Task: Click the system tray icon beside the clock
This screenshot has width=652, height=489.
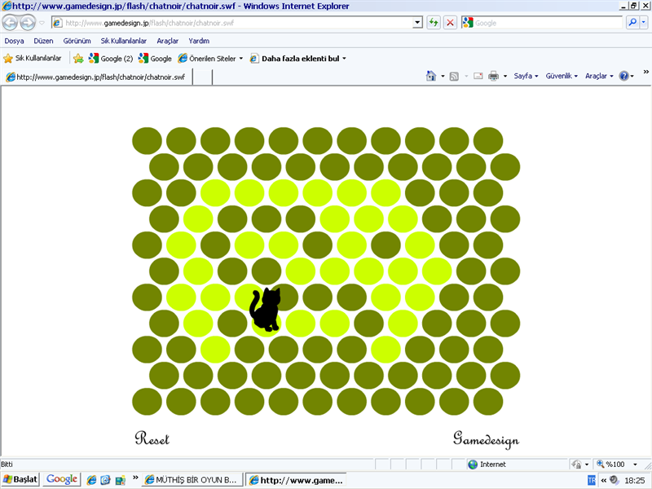Action: coord(615,480)
